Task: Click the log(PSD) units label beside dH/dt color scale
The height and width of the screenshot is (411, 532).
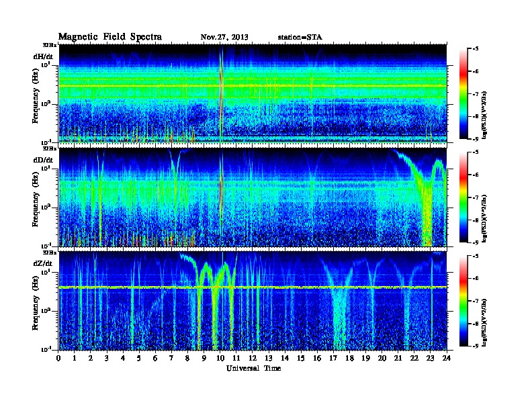Action: point(486,116)
